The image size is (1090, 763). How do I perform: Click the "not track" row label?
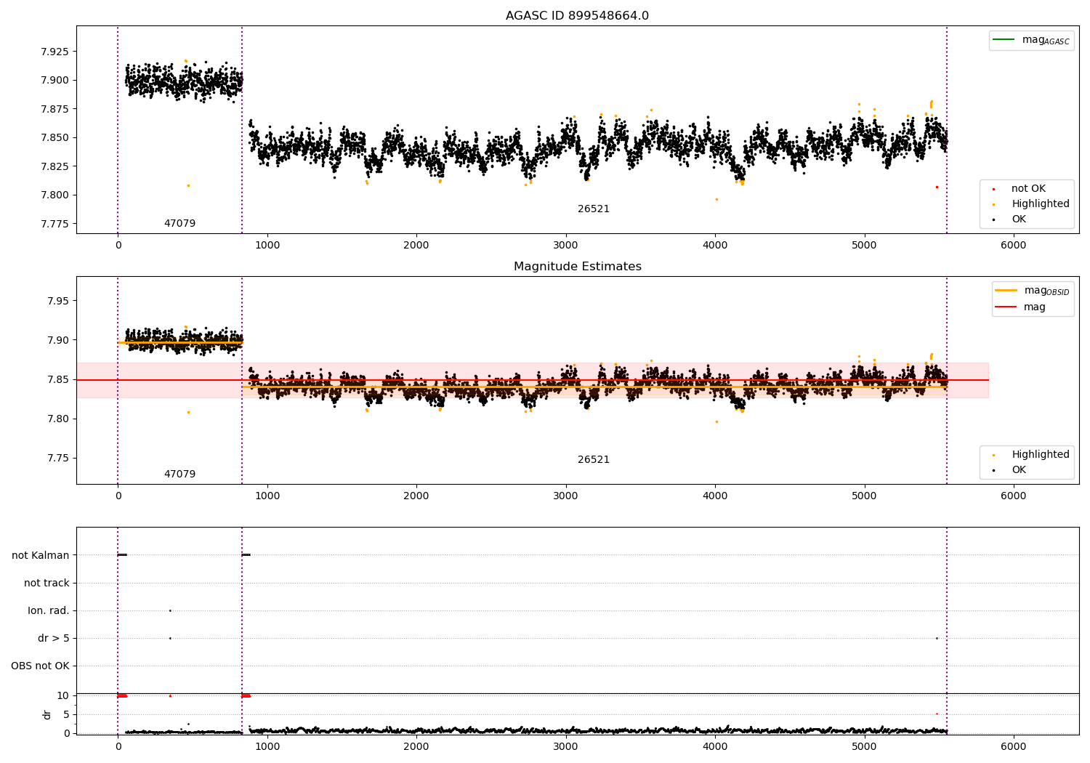[x=47, y=584]
